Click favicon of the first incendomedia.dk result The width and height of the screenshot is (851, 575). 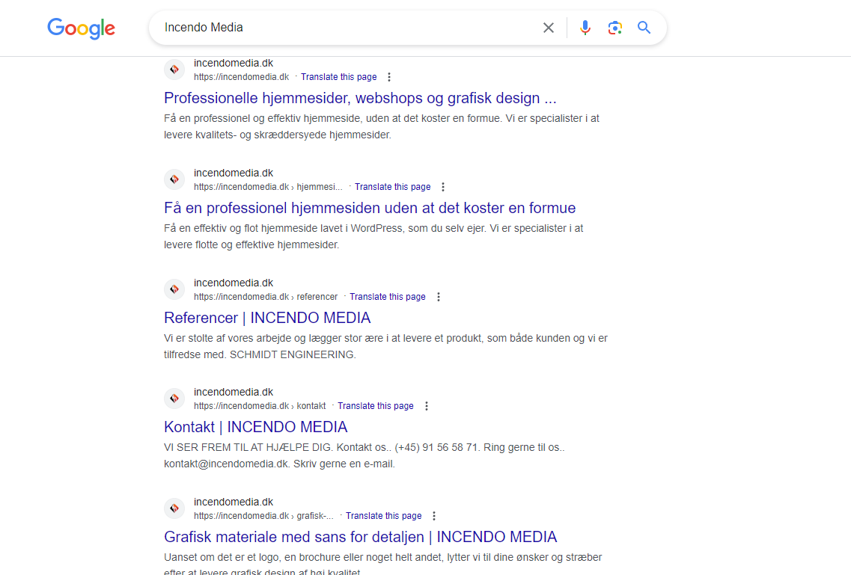click(174, 70)
